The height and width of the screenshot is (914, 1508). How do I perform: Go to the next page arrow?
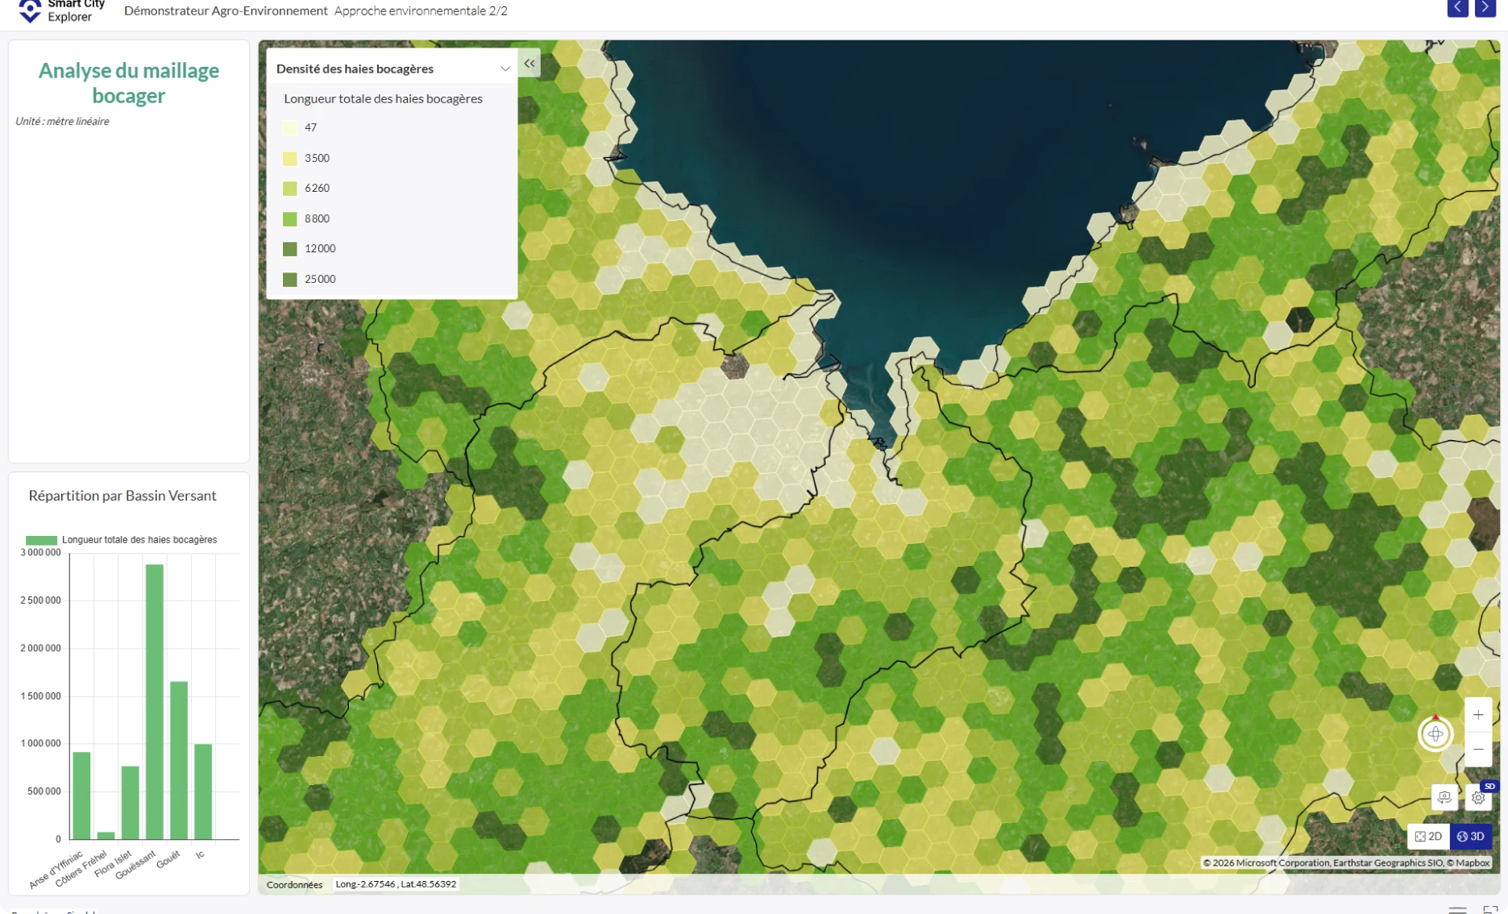pyautogui.click(x=1485, y=8)
